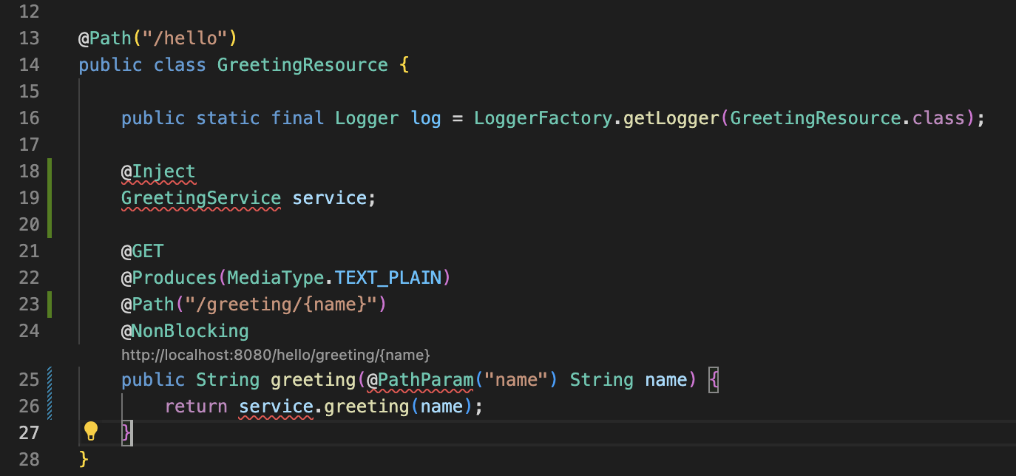Click line number 25 in the gutter
Image resolution: width=1016 pixels, height=476 pixels.
click(29, 380)
